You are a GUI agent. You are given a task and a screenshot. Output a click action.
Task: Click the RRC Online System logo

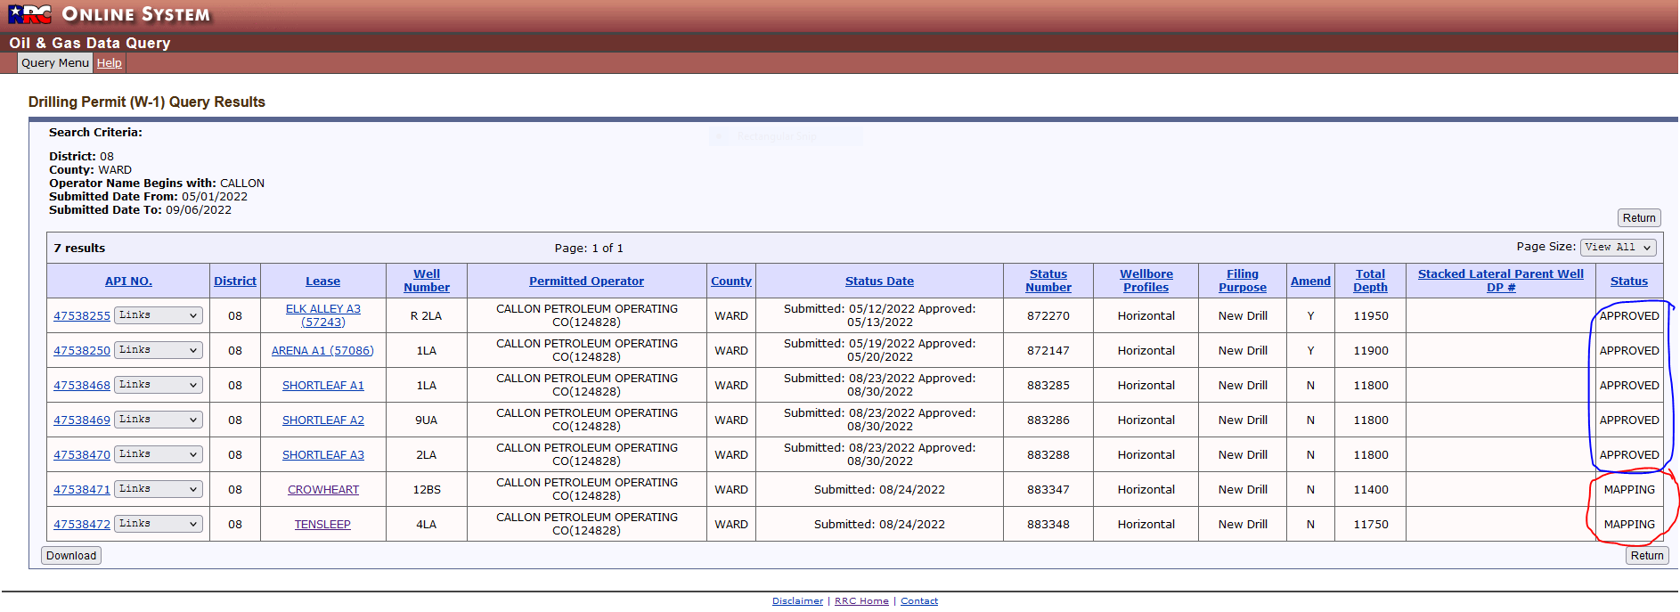(x=110, y=14)
